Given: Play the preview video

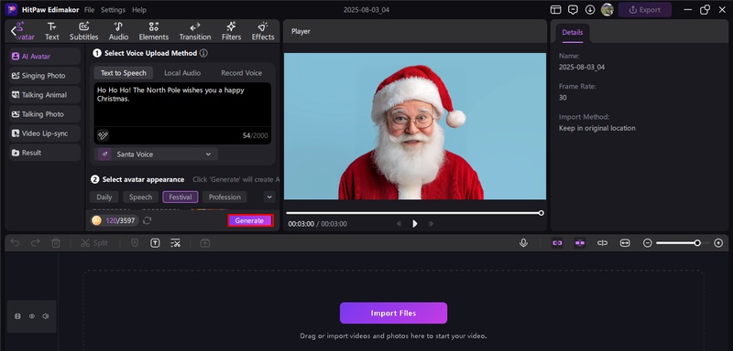Looking at the screenshot, I should tap(415, 224).
